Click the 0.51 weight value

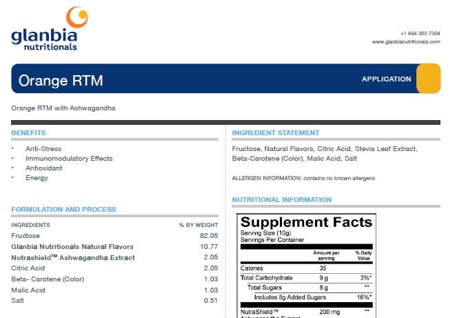(x=211, y=301)
